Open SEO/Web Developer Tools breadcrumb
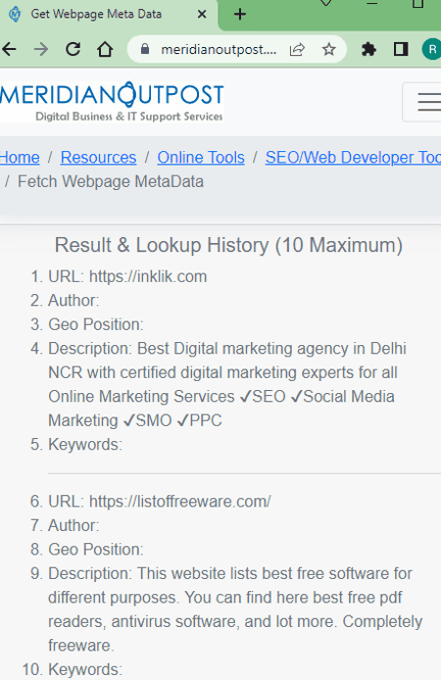Image resolution: width=441 pixels, height=680 pixels. [353, 158]
